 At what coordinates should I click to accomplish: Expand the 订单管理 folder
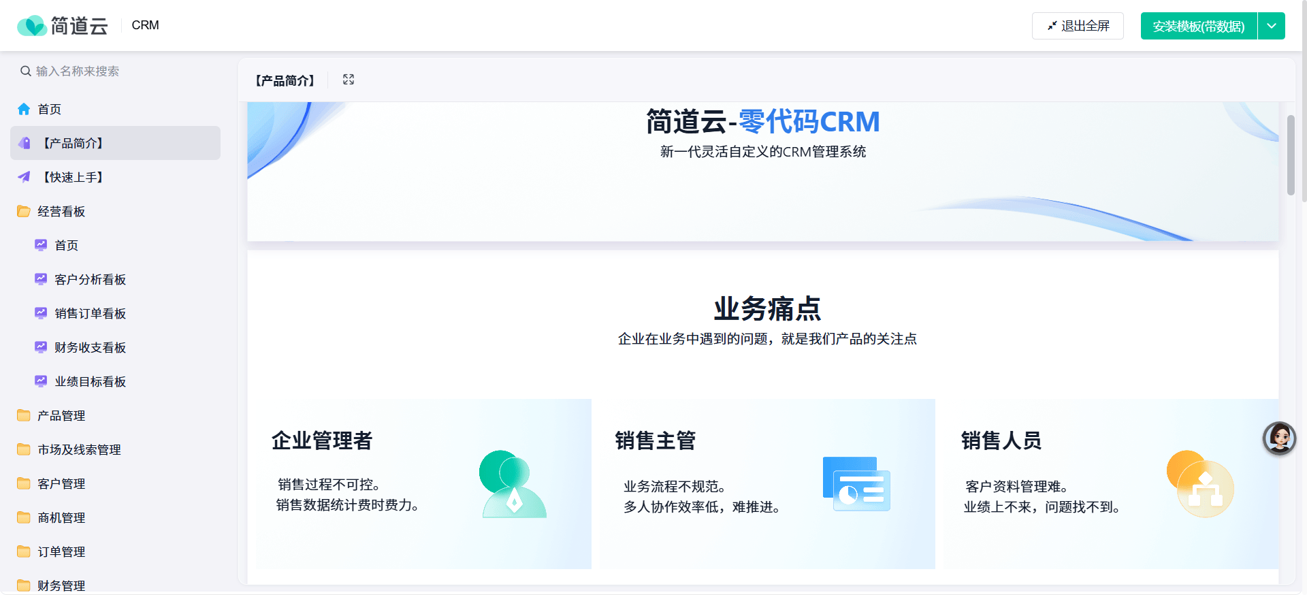click(115, 551)
